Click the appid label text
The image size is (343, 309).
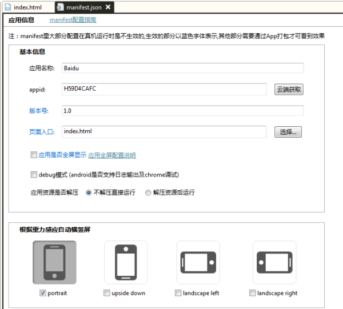[37, 90]
